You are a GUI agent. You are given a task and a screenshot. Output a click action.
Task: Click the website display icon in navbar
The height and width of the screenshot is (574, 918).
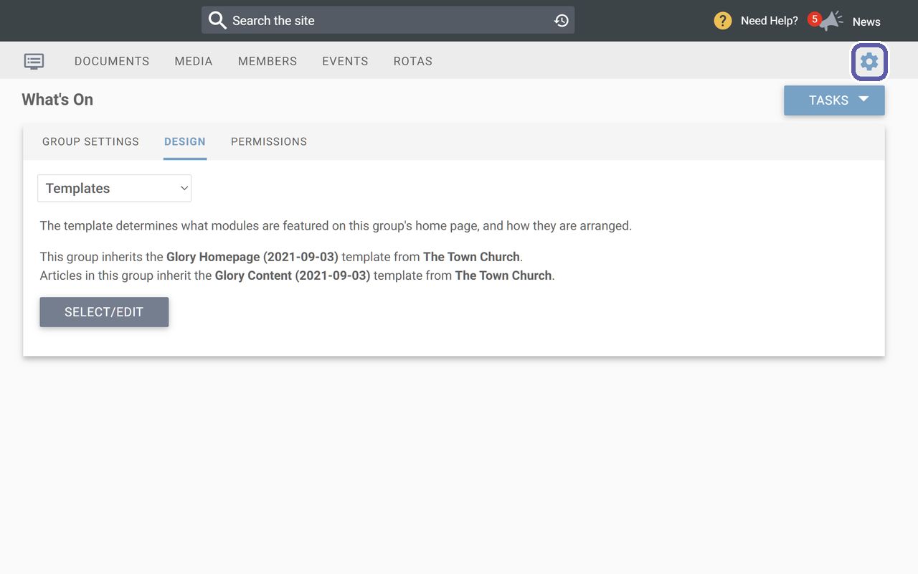point(34,61)
